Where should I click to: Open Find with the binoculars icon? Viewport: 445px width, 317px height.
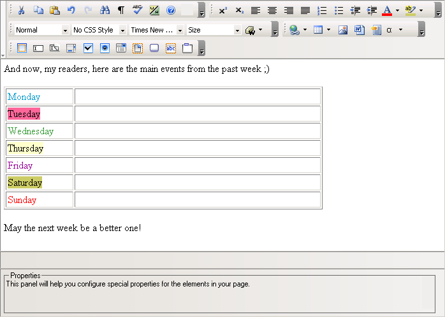coord(105,10)
